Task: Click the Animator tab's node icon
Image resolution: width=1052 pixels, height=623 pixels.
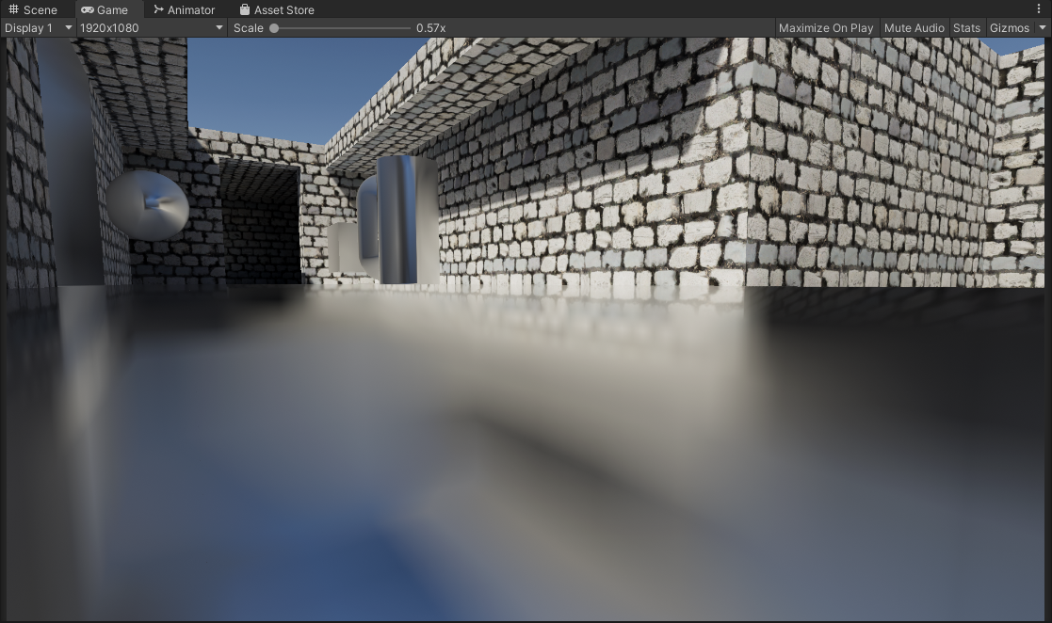Action: pos(158,9)
